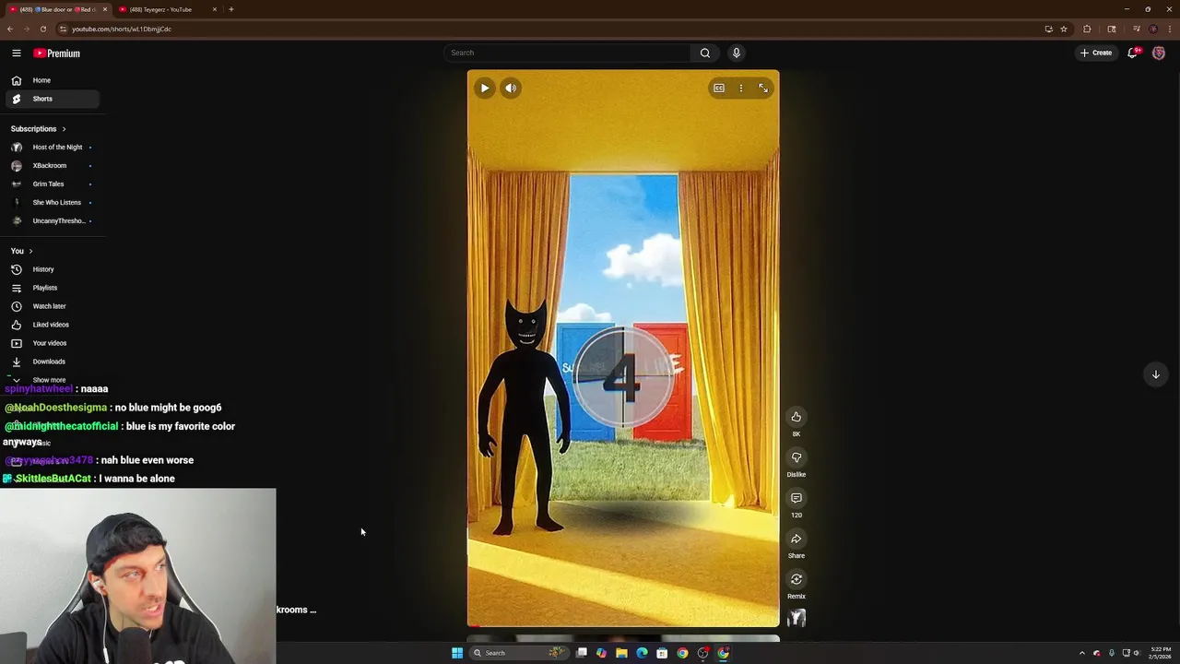
Task: Reload the current page
Action: (x=42, y=29)
